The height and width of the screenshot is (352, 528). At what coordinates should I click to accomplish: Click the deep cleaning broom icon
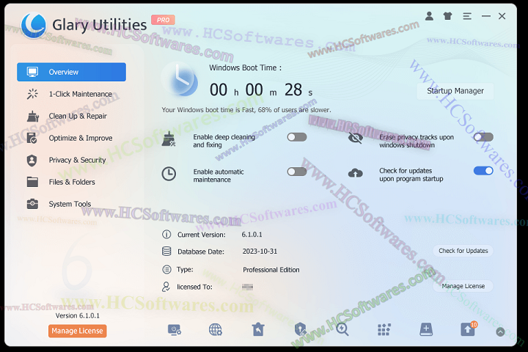[x=169, y=139]
